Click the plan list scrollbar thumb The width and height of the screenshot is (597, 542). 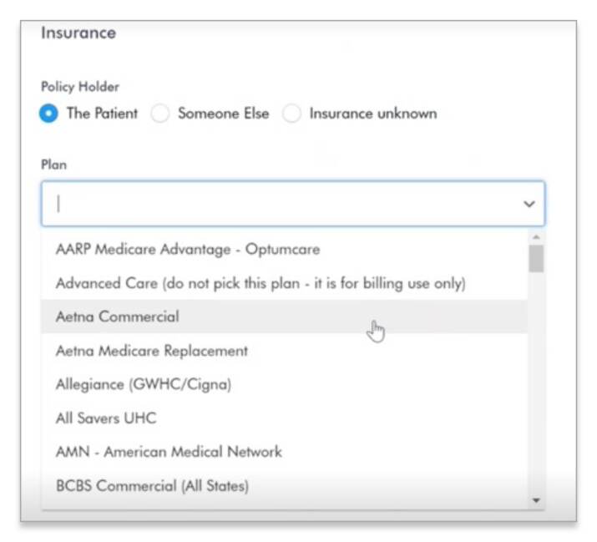pos(536,259)
